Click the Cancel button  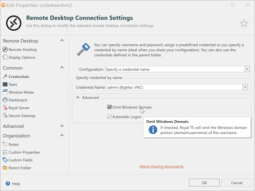[237, 183]
